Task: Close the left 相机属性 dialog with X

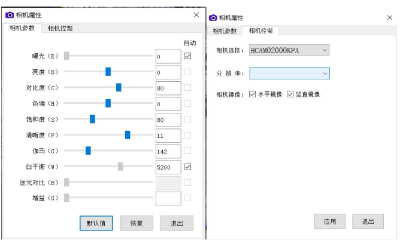Action: [x=196, y=14]
